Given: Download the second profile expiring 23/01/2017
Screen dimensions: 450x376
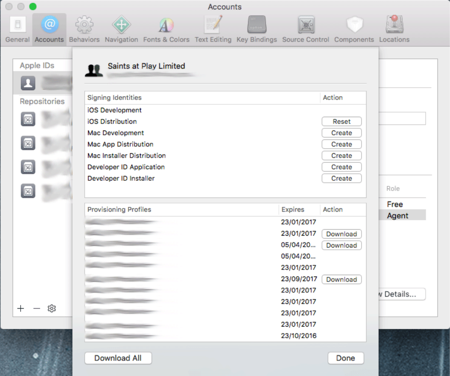Looking at the screenshot, I should click(342, 234).
